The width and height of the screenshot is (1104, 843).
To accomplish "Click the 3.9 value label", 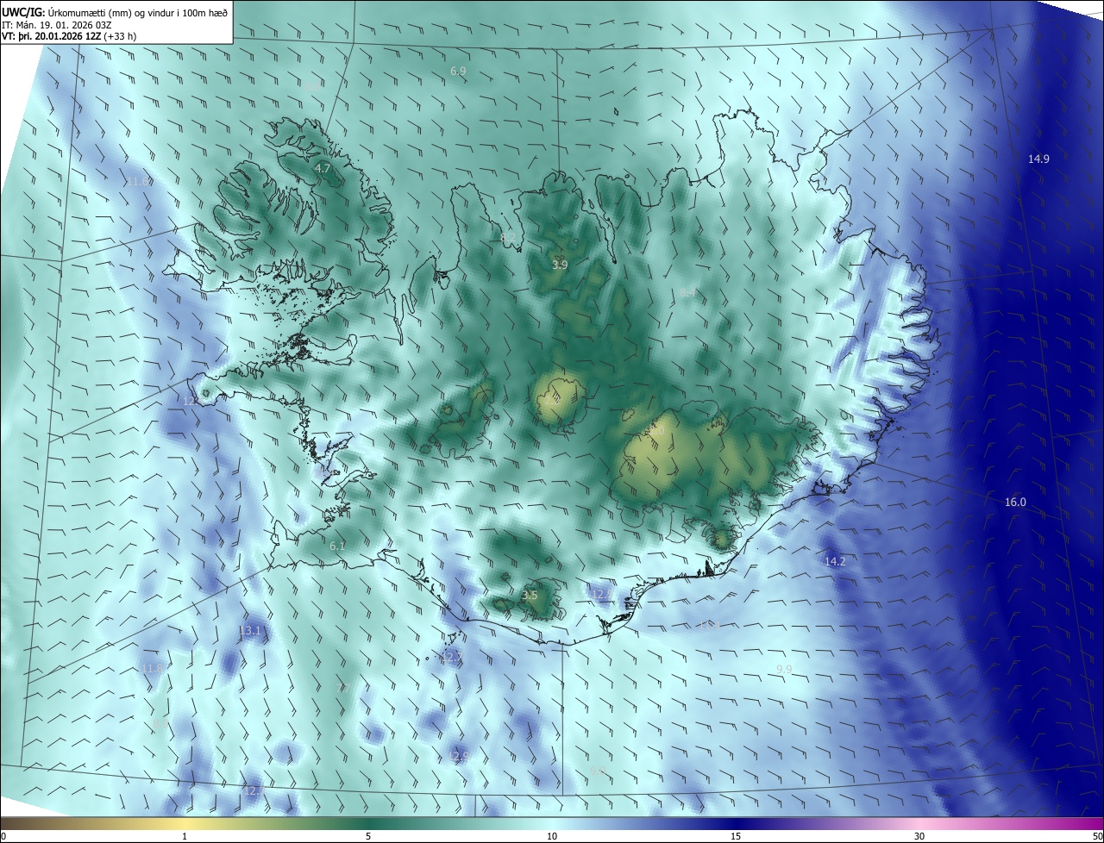I will pos(560,265).
